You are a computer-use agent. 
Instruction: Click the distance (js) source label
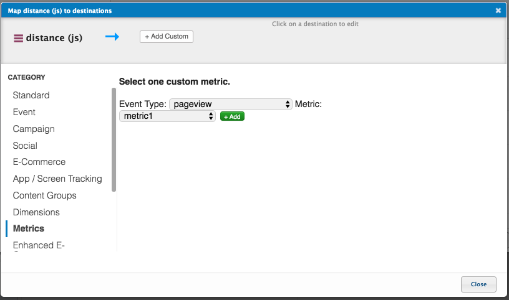tap(54, 38)
